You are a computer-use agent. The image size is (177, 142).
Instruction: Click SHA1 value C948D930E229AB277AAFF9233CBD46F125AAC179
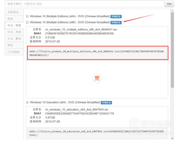80,114
